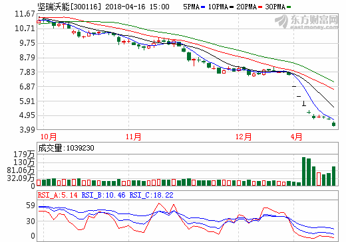Click the blue swatch beside 5PMA
The height and width of the screenshot is (242, 346).
pos(203,7)
